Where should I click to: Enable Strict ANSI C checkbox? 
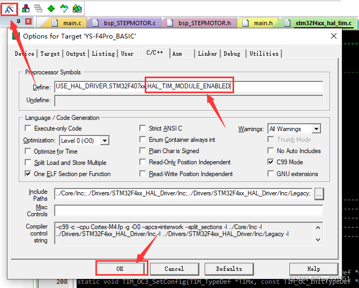coord(143,128)
